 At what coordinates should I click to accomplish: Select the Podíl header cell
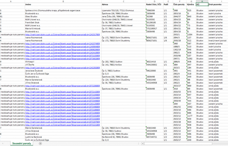tap(168, 4)
